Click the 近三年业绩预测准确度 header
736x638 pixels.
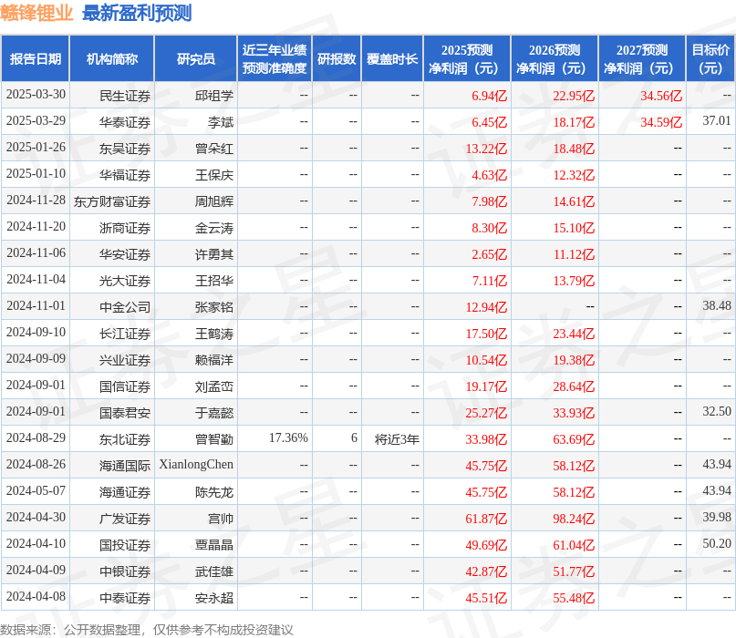(275, 58)
